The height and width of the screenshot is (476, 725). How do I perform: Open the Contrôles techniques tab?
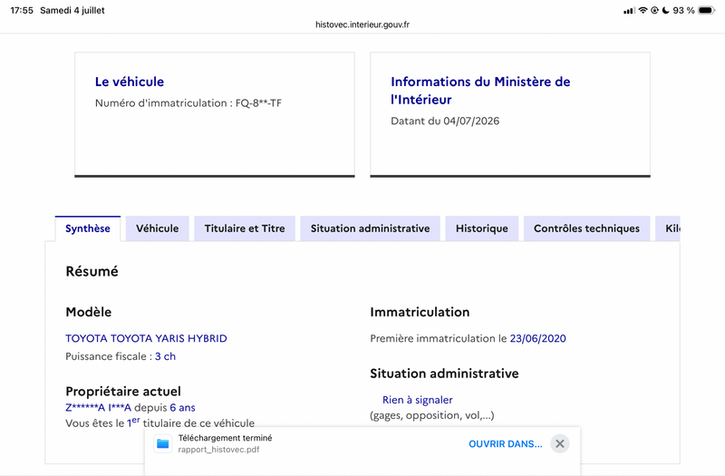click(586, 228)
